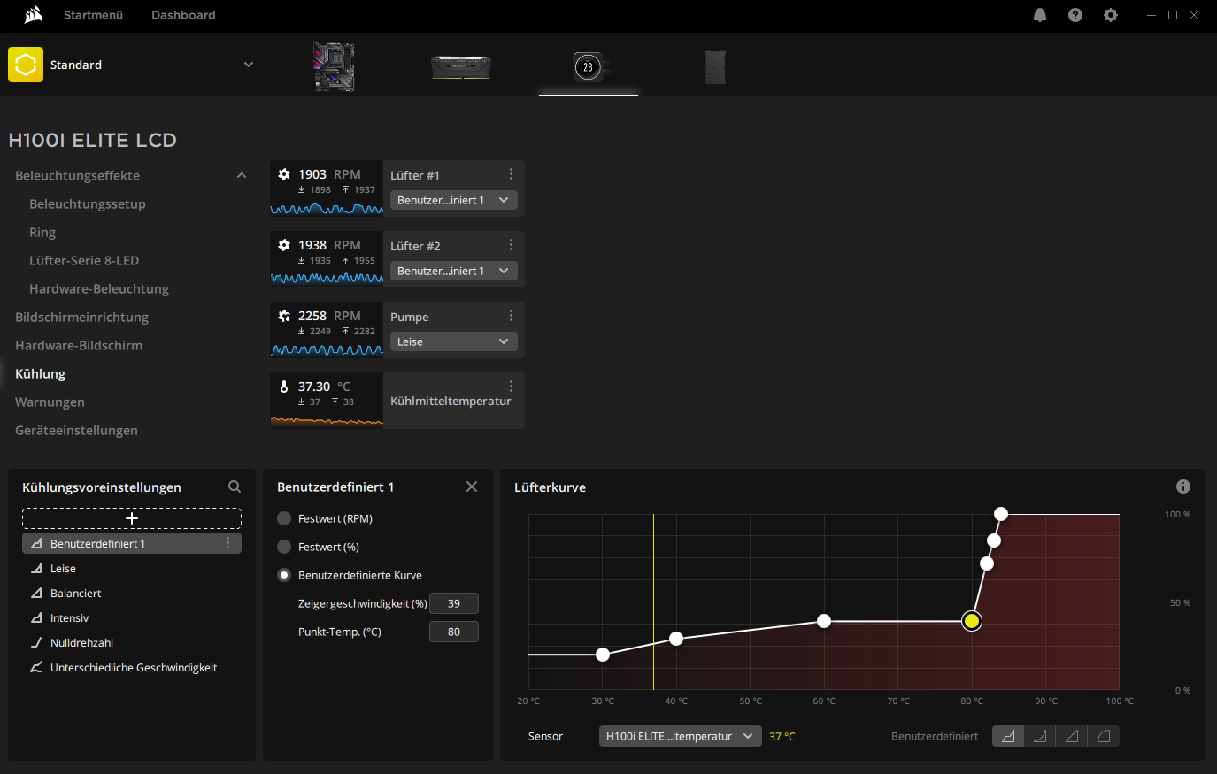The height and width of the screenshot is (774, 1217).
Task: Add a new cooling preset with plus
Action: (x=132, y=518)
